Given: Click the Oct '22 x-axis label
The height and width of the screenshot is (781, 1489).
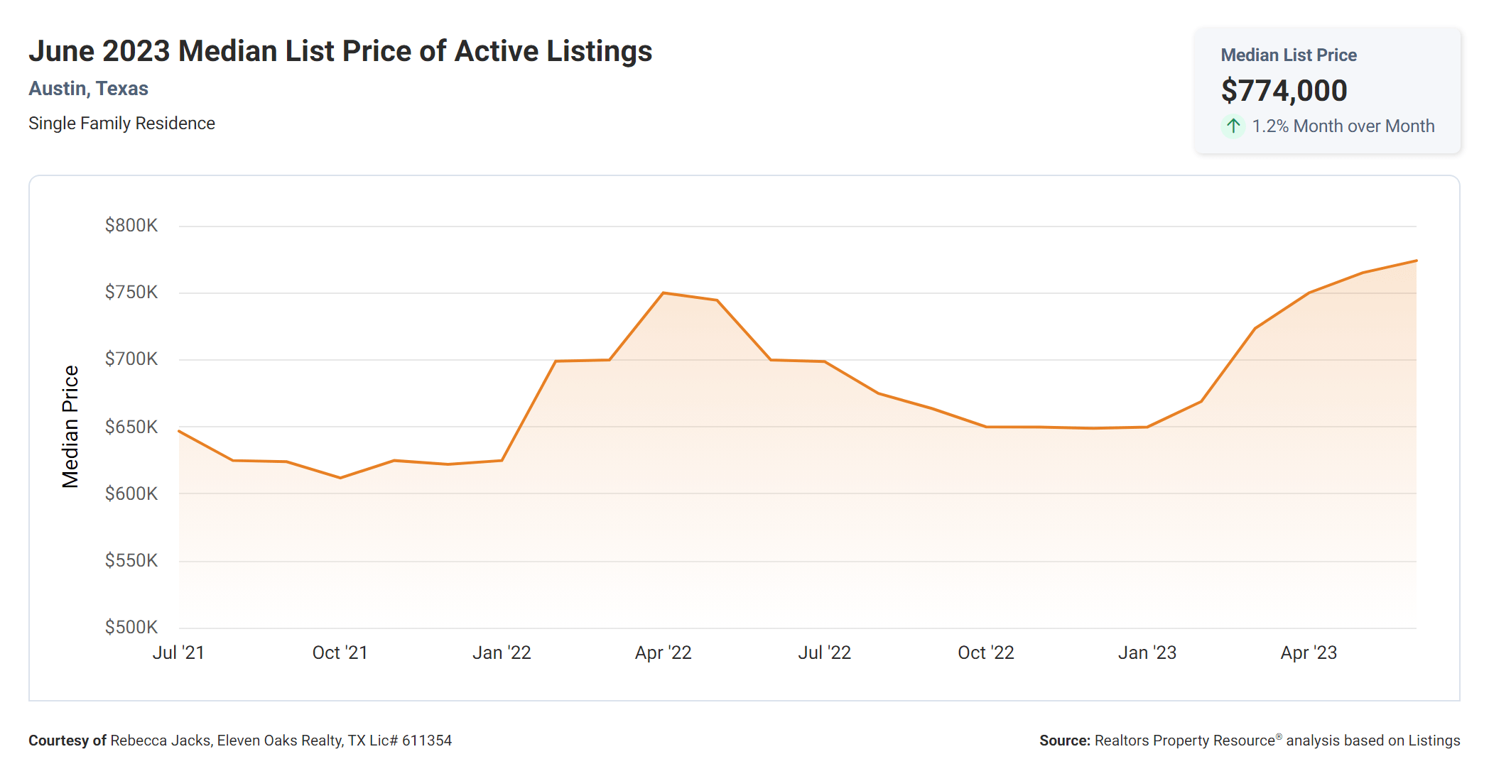Looking at the screenshot, I should (985, 652).
